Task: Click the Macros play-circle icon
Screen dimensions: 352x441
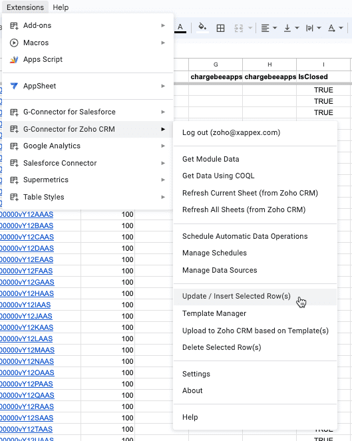Action: 14,43
